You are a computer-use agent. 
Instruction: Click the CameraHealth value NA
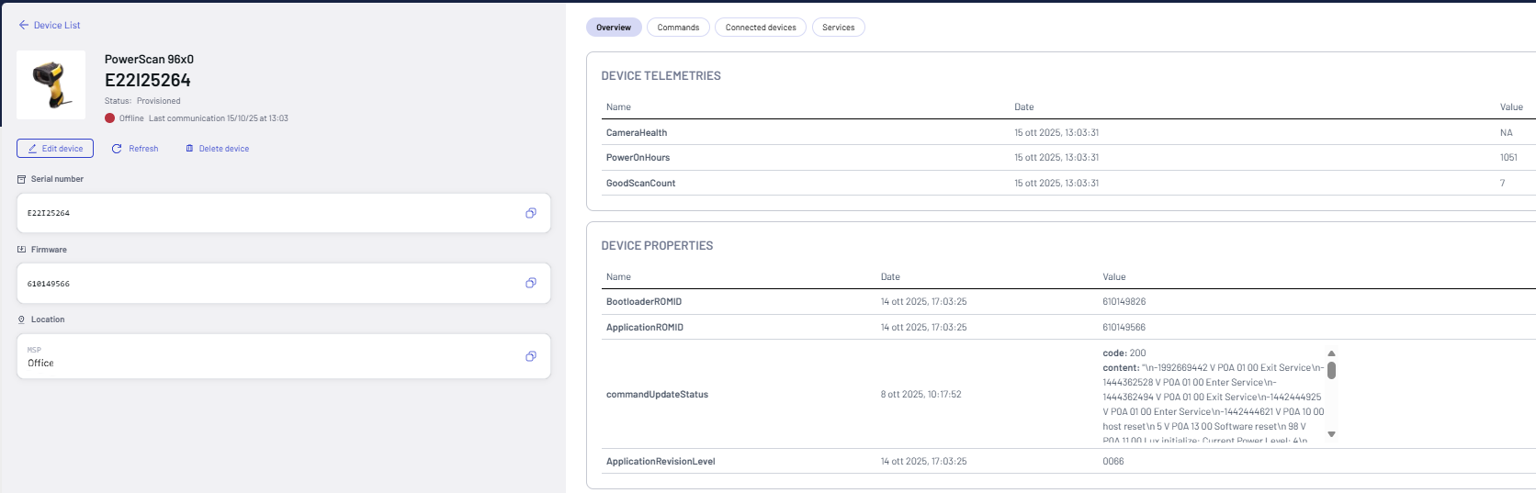pyautogui.click(x=1507, y=133)
